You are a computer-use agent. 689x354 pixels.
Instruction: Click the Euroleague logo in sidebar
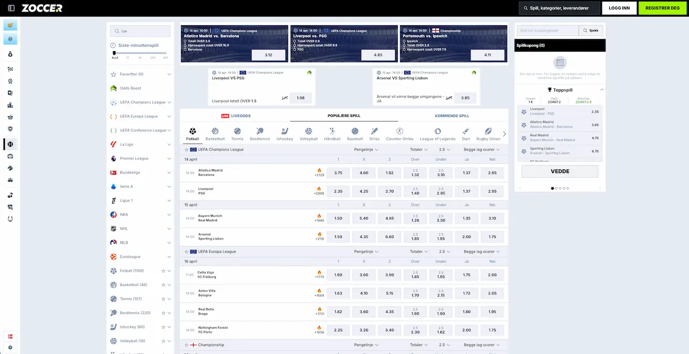pyautogui.click(x=114, y=257)
